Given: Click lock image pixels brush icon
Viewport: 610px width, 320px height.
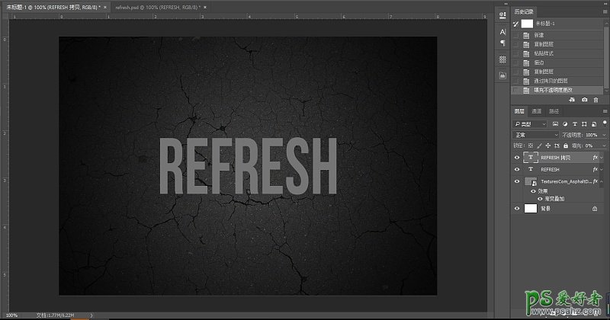Looking at the screenshot, I should coord(540,144).
